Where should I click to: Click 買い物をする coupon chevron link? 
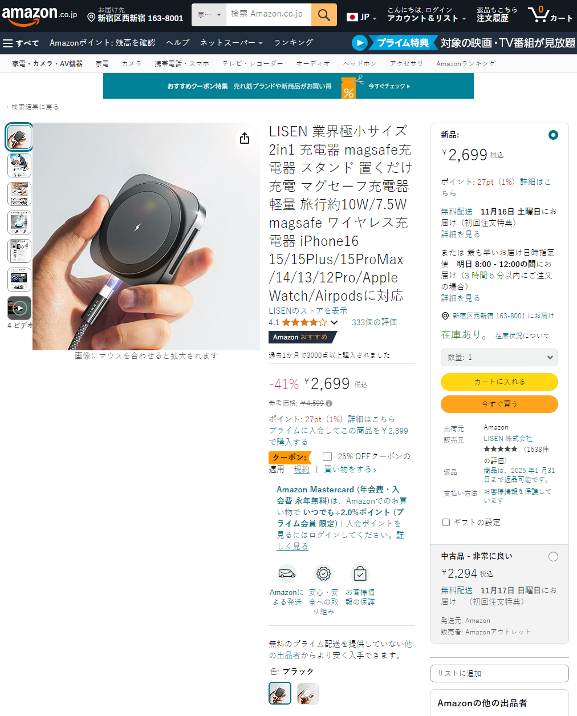point(350,470)
